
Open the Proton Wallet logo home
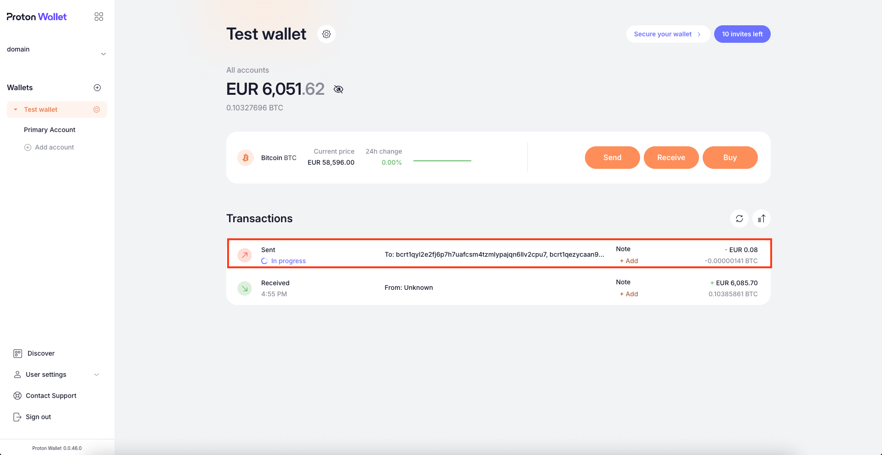[36, 17]
